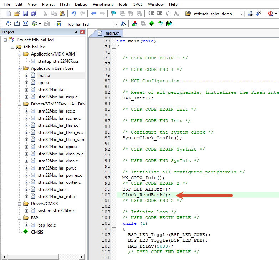
Task: Collapse the while loop fold marker
Action: (x=114, y=229)
